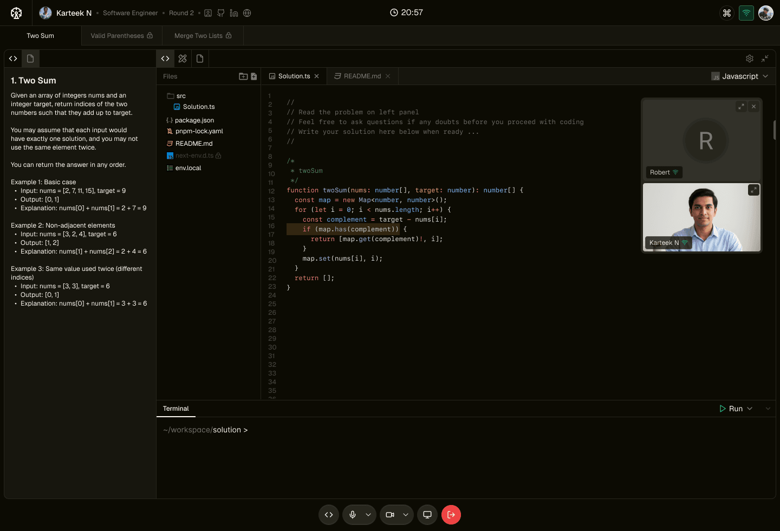This screenshot has width=780, height=531.
Task: Collapse the src folder
Action: (177, 96)
